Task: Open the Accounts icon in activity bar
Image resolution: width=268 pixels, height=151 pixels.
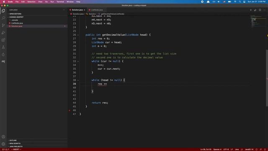Action: tap(3, 137)
